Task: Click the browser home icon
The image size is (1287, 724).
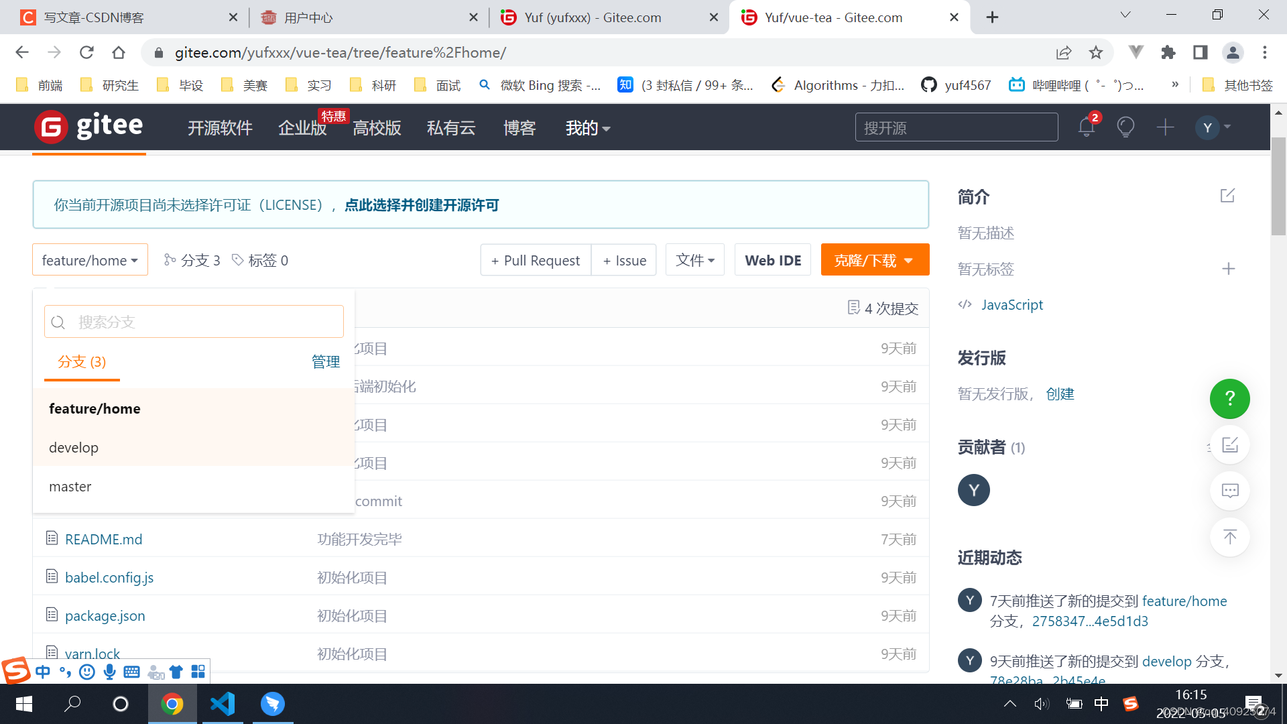Action: coord(119,52)
